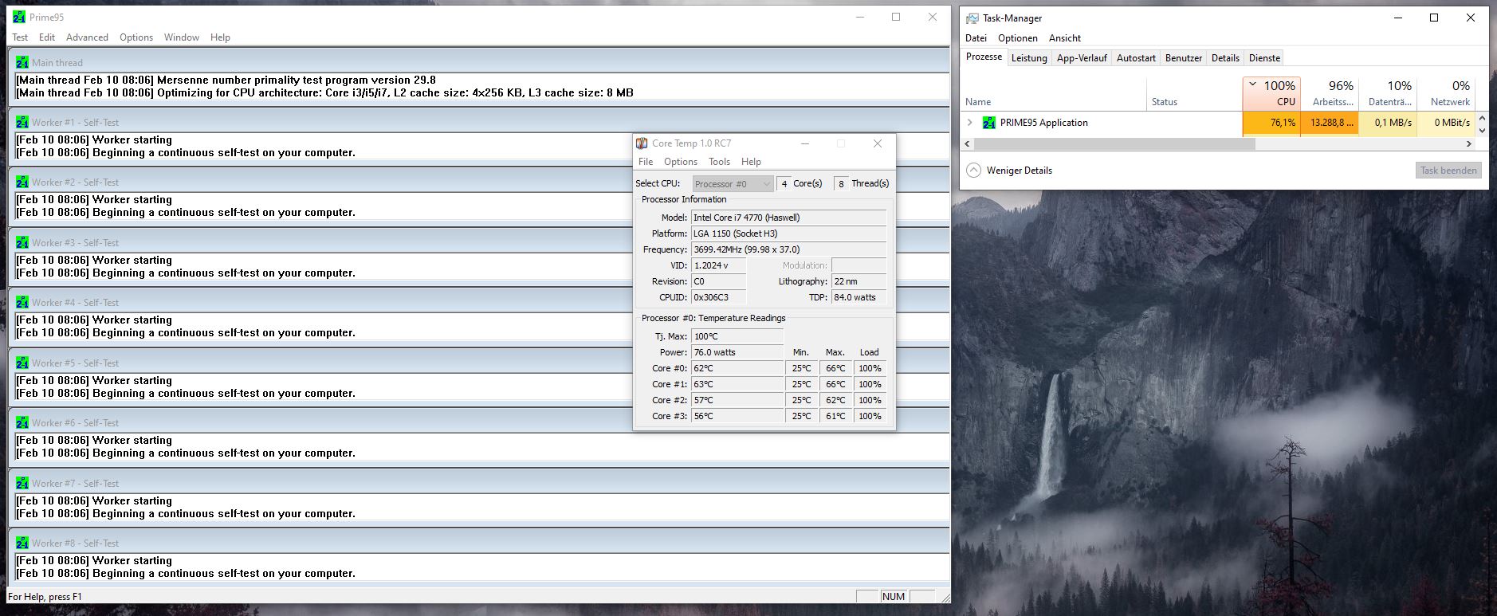1497x616 pixels.
Task: Minimize the Core Temp window
Action: point(805,143)
